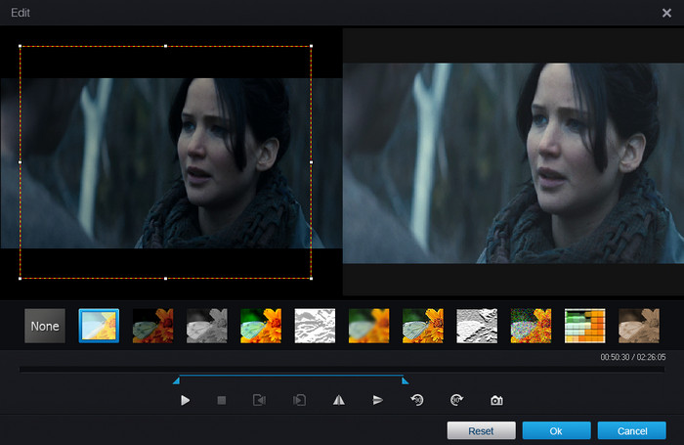The width and height of the screenshot is (684, 445).
Task: Click the left trim marker on timeline
Action: point(176,380)
